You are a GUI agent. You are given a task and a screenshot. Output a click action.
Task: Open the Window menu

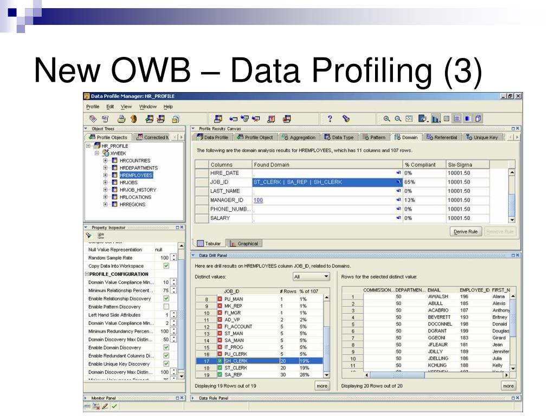pos(148,107)
